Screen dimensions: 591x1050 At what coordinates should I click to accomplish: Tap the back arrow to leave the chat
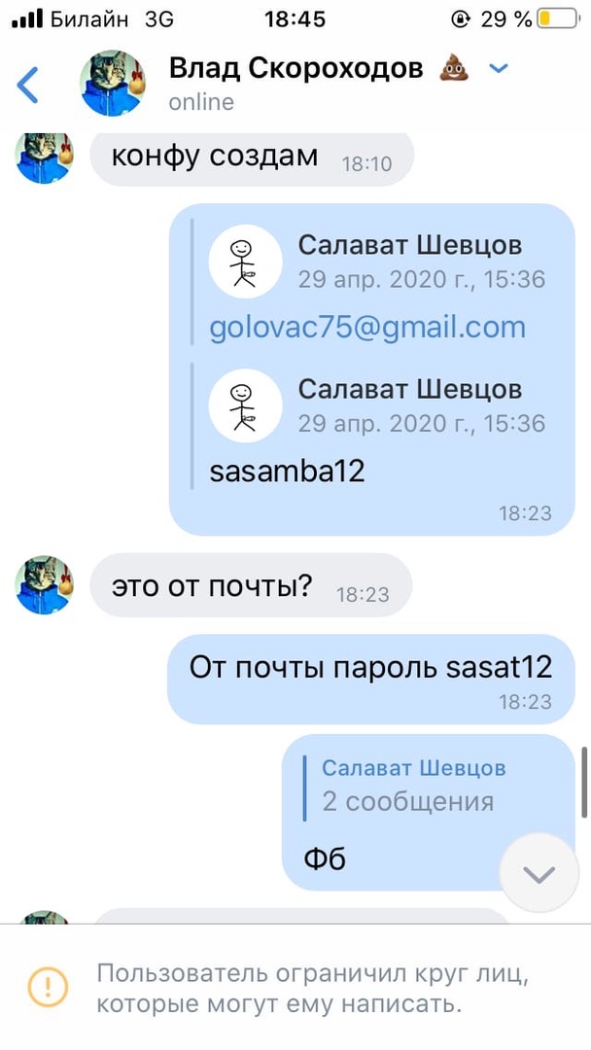coord(27,85)
